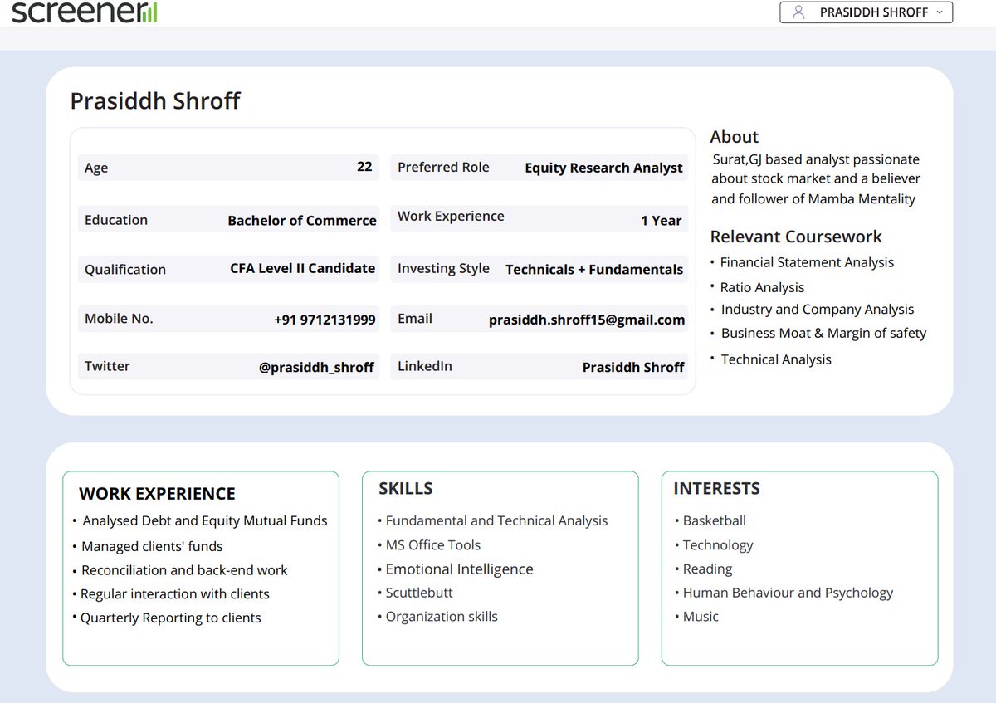
Task: Click the mobile number +91 9712131999
Action: click(x=325, y=319)
